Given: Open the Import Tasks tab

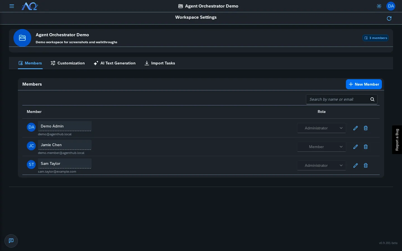Looking at the screenshot, I should (160, 63).
